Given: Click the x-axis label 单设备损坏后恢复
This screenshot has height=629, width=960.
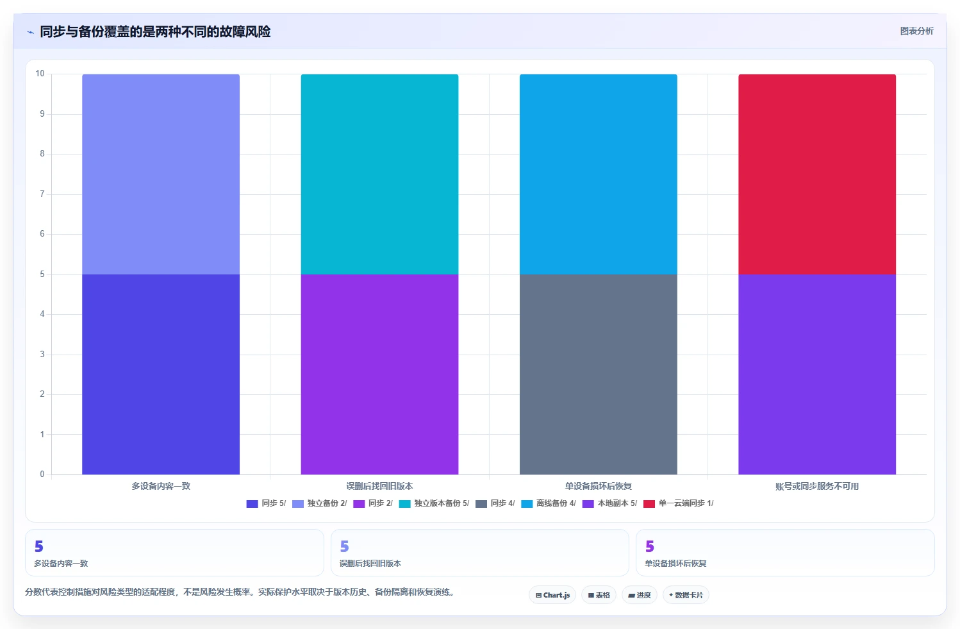Looking at the screenshot, I should pyautogui.click(x=599, y=486).
